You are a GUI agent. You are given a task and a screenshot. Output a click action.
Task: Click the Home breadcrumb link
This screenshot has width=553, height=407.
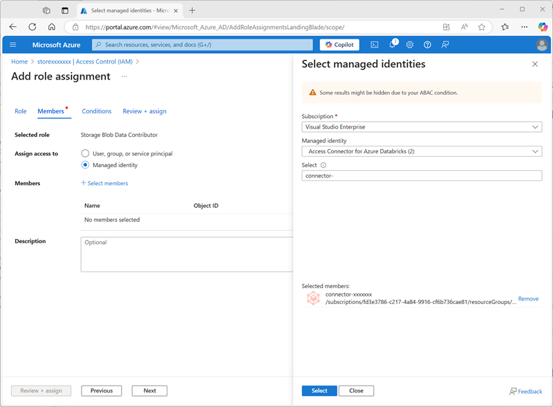pos(19,61)
